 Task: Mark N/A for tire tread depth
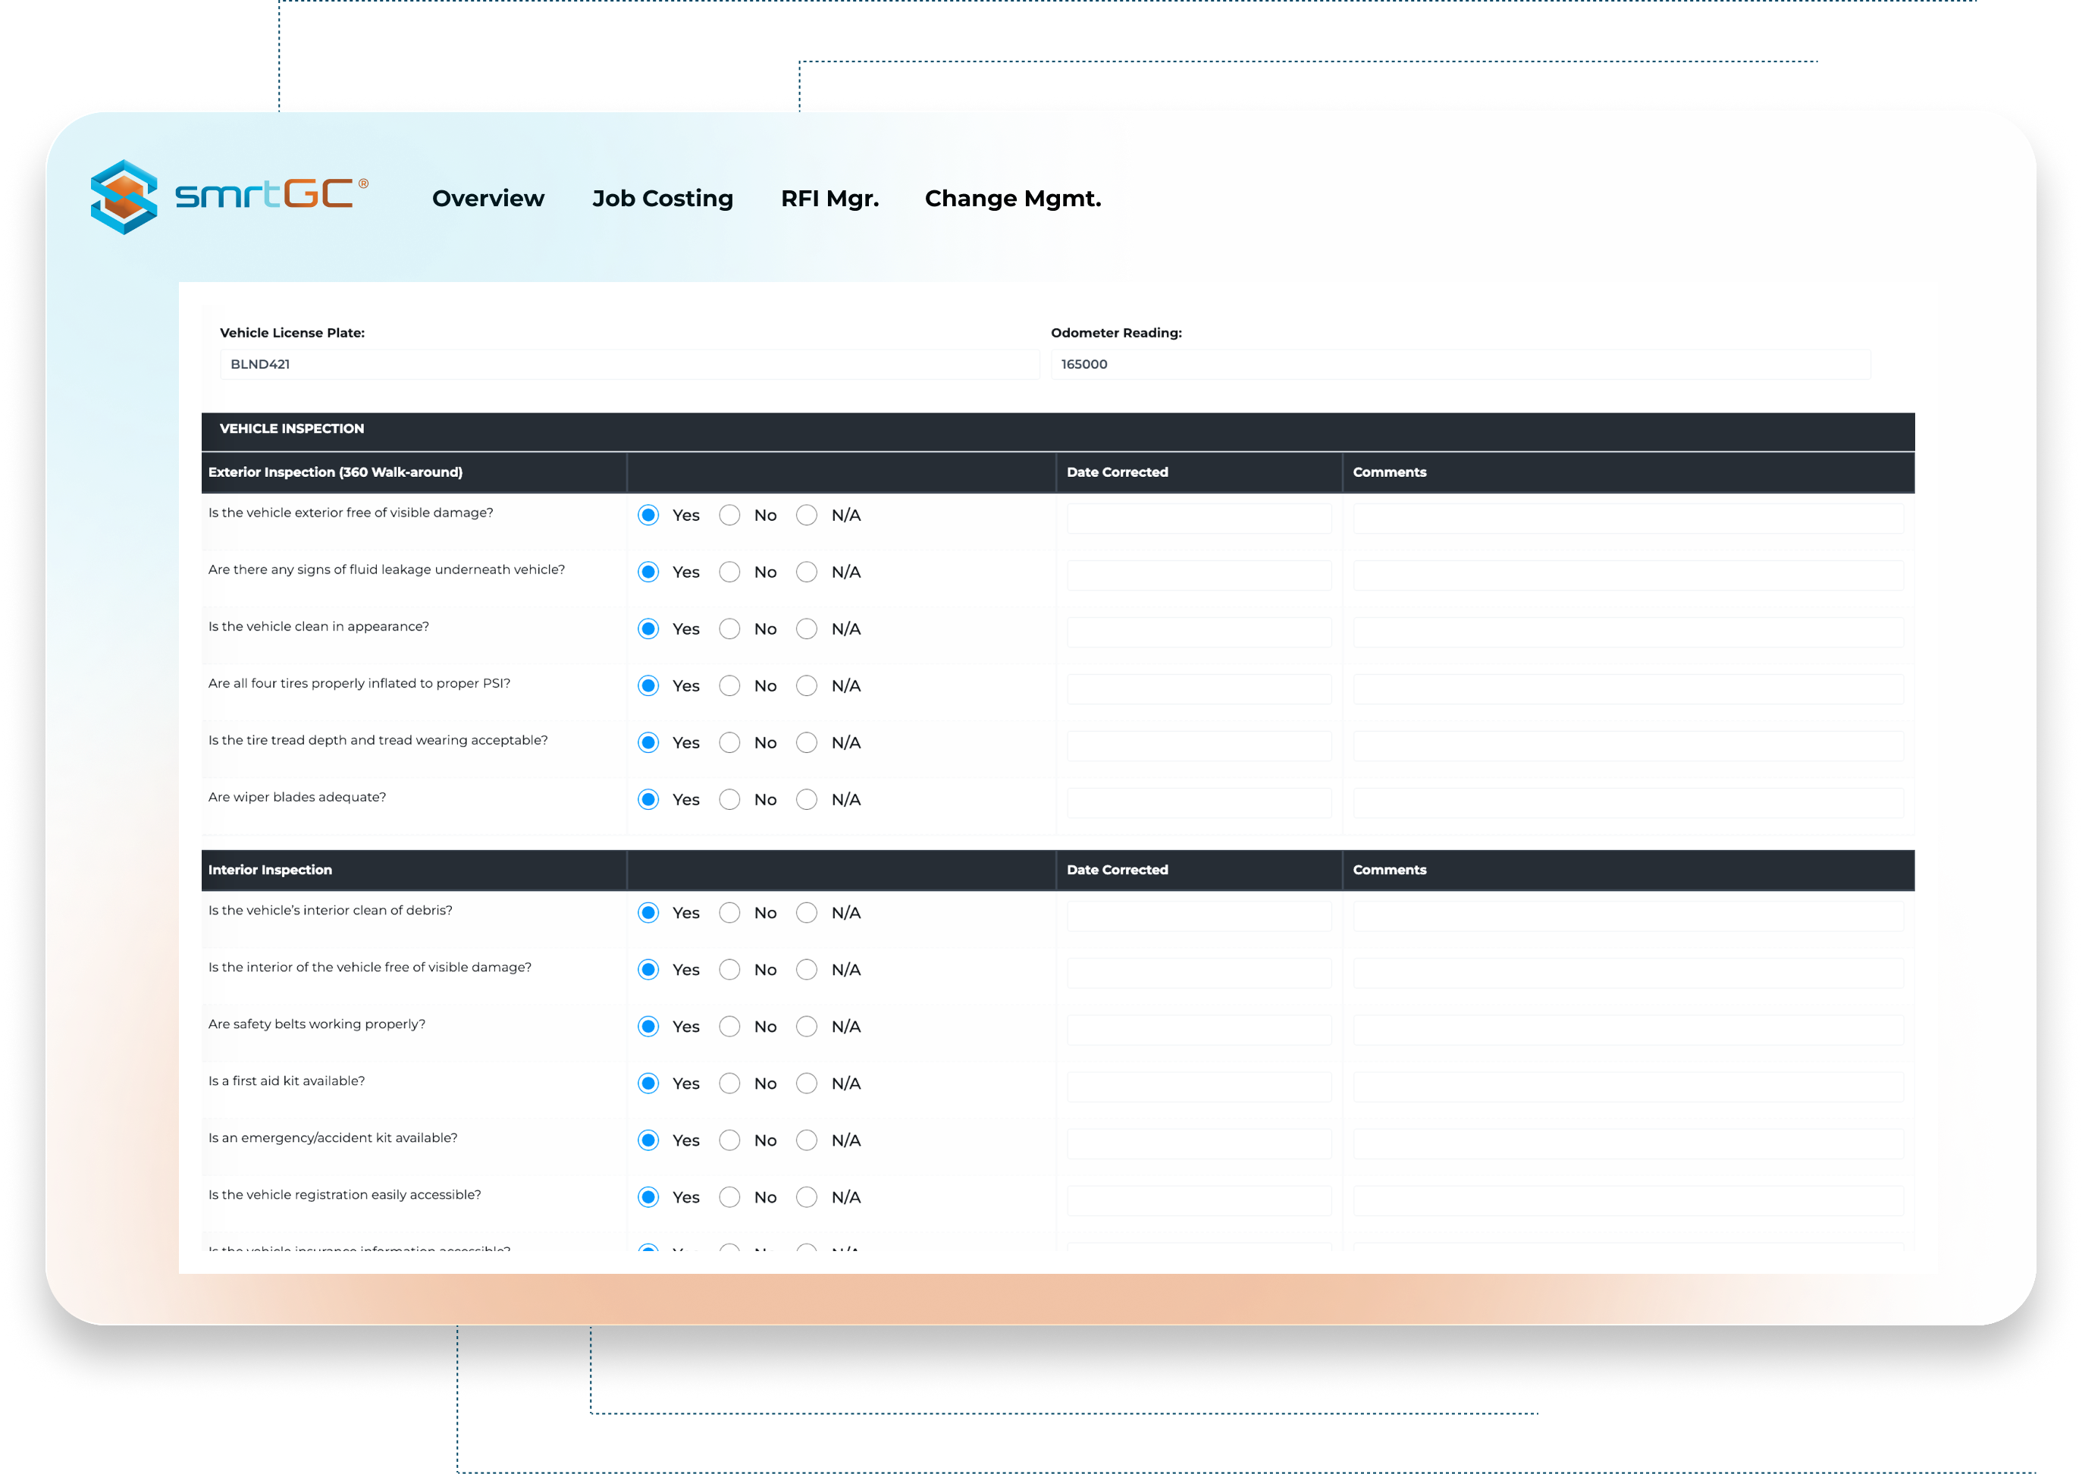pyautogui.click(x=806, y=742)
